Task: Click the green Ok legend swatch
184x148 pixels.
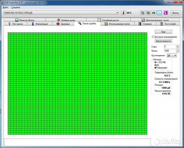Action: click(155, 65)
